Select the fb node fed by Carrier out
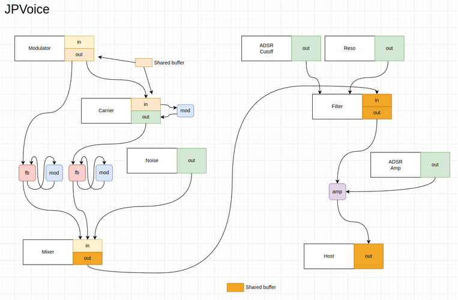This screenshot has height=300, width=458. [x=77, y=173]
